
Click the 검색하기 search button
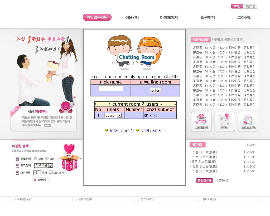41,180
